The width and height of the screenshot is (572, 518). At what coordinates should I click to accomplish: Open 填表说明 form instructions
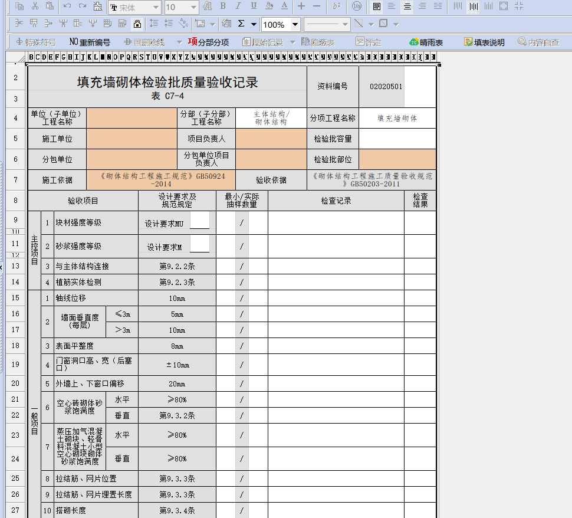click(484, 42)
